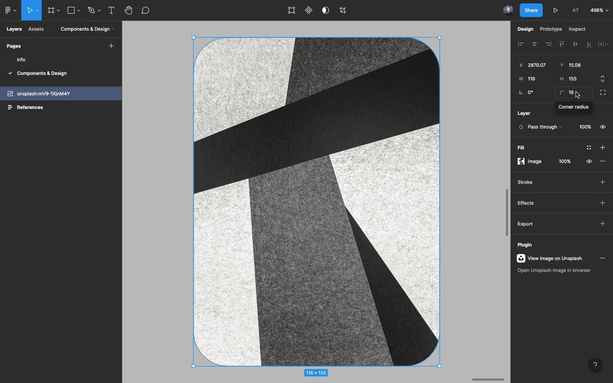Screen dimensions: 613x383
Task: Click the Create component icon
Action: click(309, 10)
